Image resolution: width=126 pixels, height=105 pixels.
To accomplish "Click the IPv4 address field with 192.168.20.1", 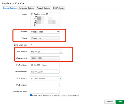I will tap(45, 52).
